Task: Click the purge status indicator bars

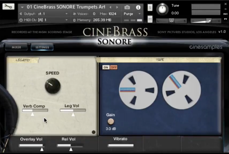Action: coord(133,20)
